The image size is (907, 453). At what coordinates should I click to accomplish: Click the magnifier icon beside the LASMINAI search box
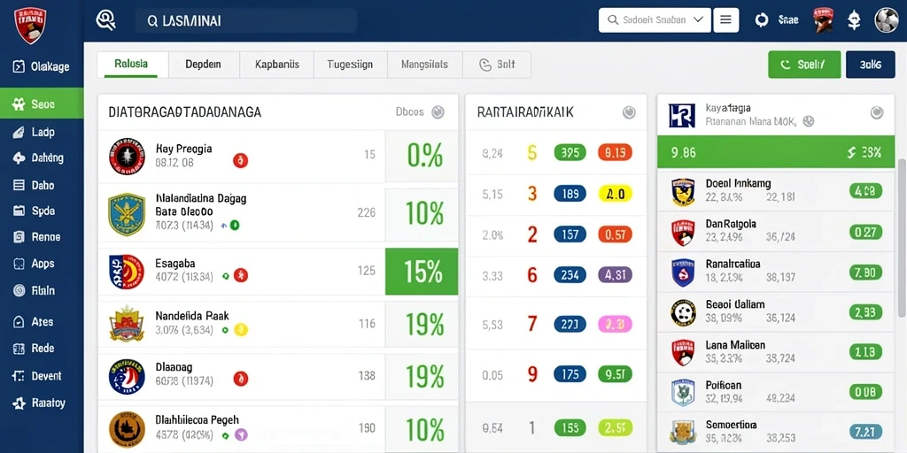(x=105, y=21)
